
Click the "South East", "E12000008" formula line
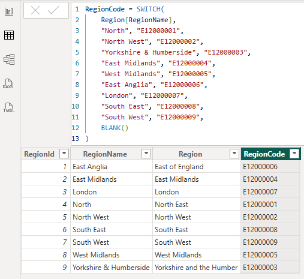[152, 106]
